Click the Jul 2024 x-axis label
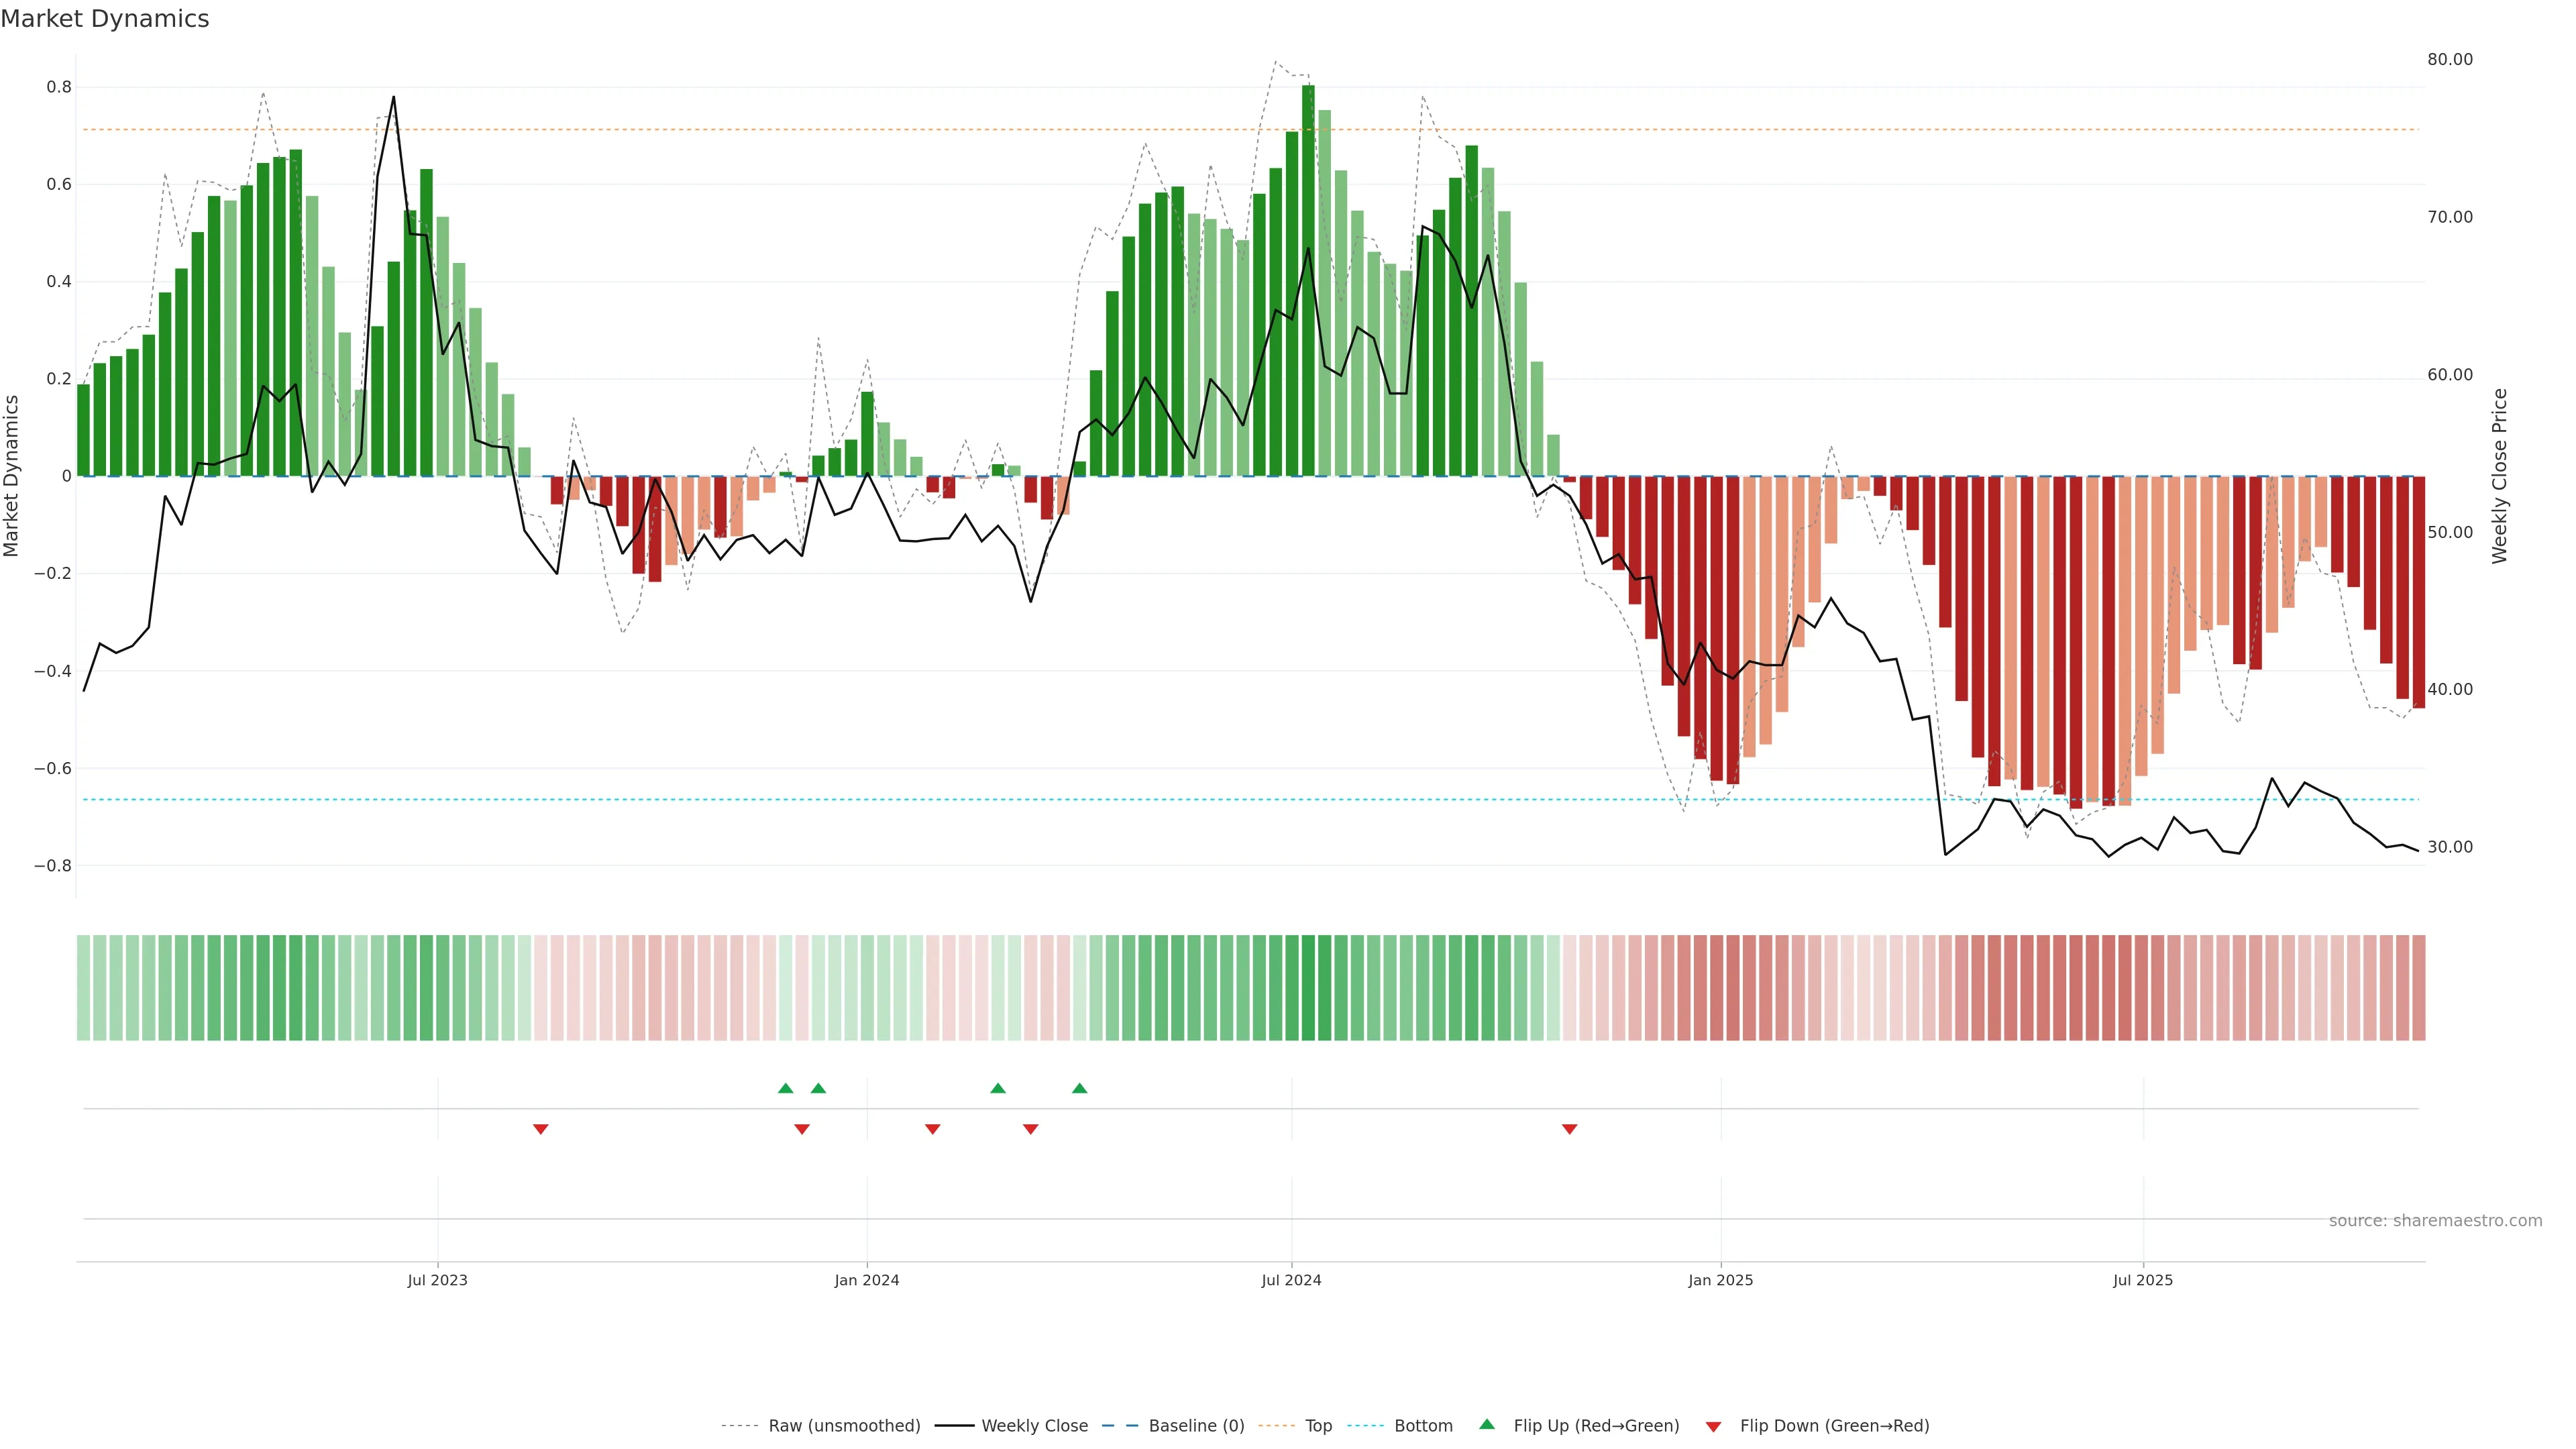 click(x=1291, y=1280)
